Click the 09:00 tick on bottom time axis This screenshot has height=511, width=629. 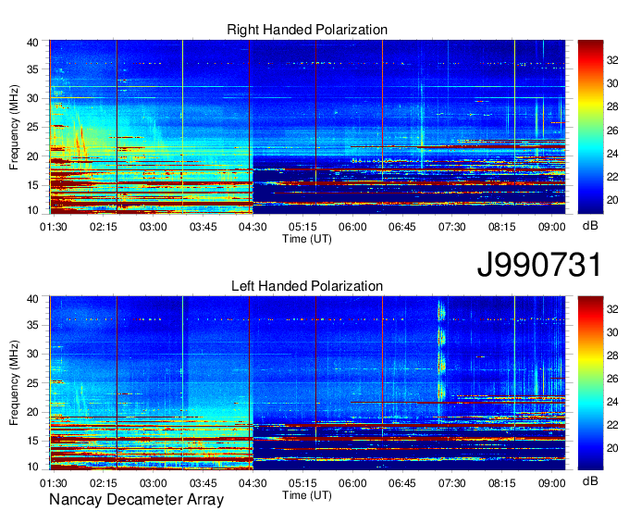click(x=551, y=483)
